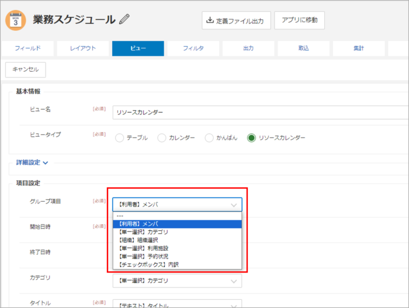409x308 pixels.
Task: Click the グループ項目 dropdown box
Action: 178,205
